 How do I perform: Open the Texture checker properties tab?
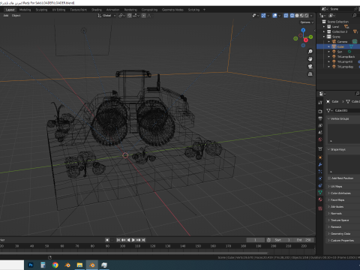320,208
